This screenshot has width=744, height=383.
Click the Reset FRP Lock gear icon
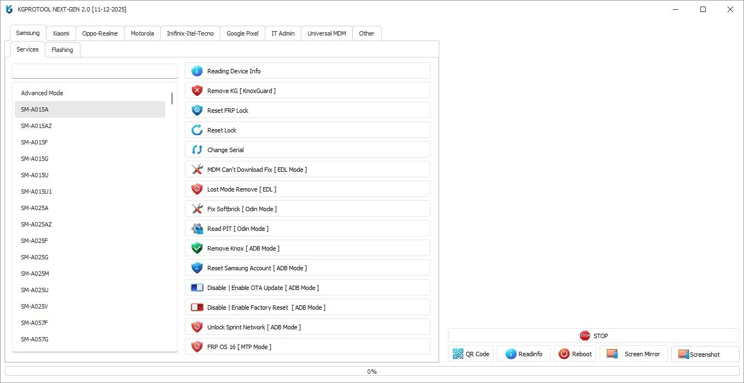click(x=197, y=111)
